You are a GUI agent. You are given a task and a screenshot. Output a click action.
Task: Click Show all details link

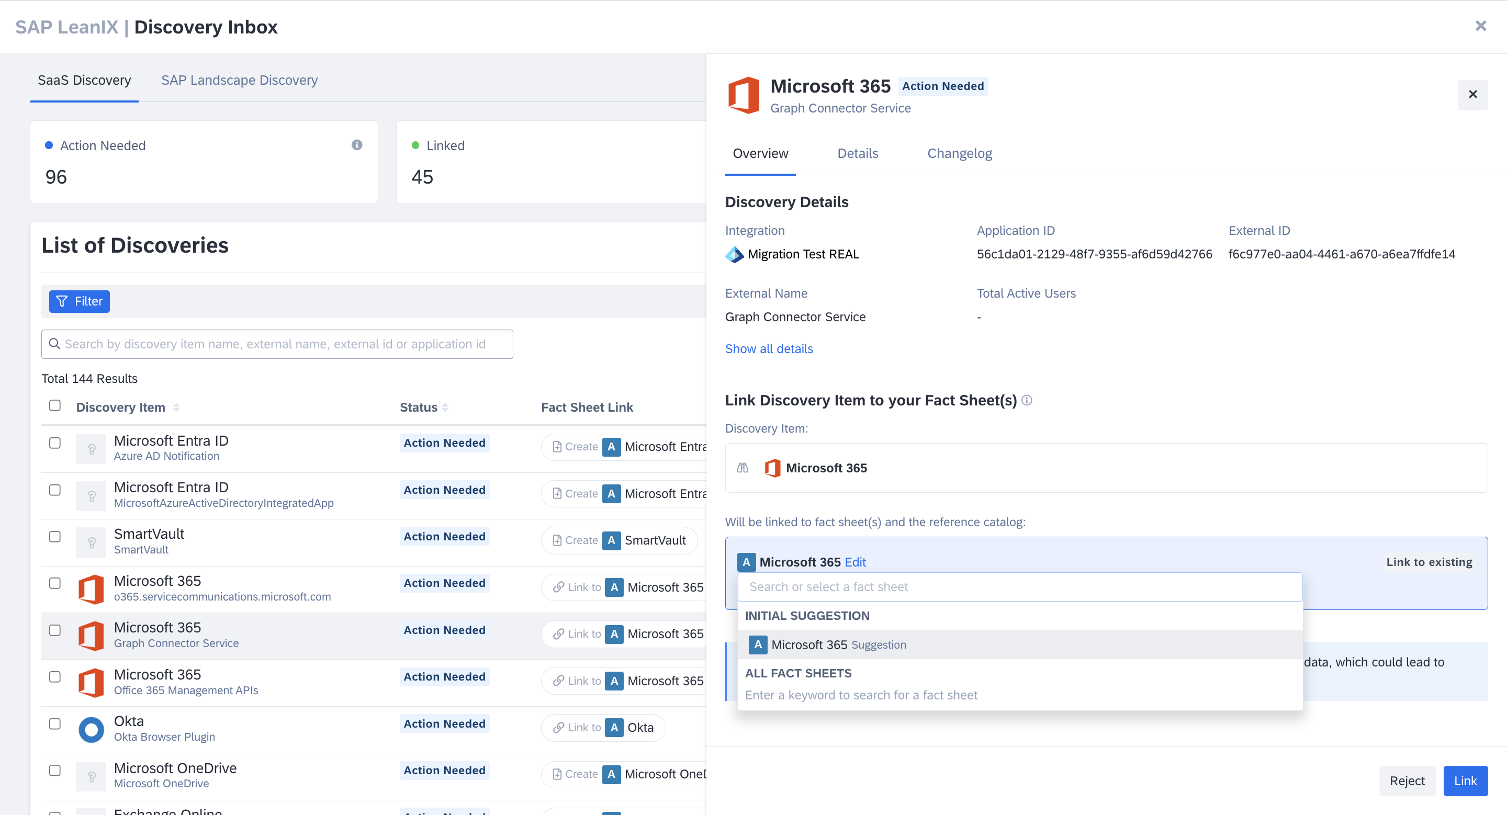[x=769, y=348]
